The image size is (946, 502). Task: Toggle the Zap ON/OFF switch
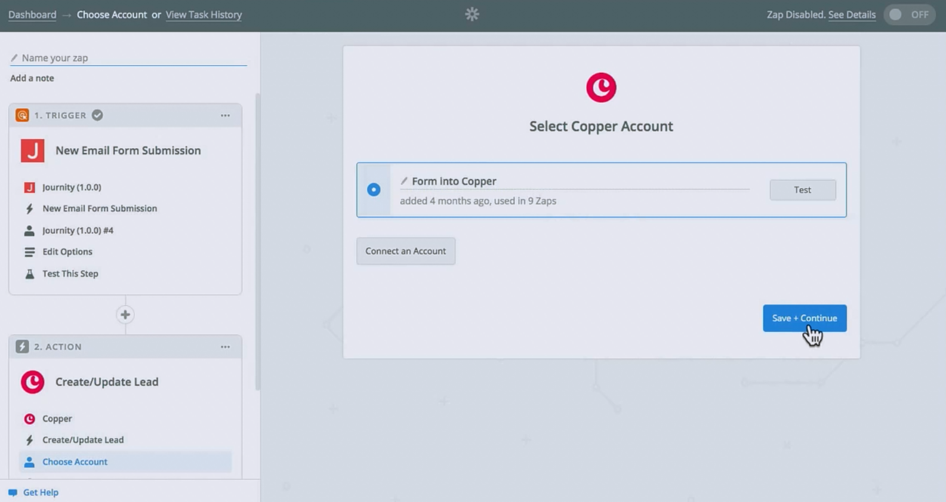[x=910, y=14]
